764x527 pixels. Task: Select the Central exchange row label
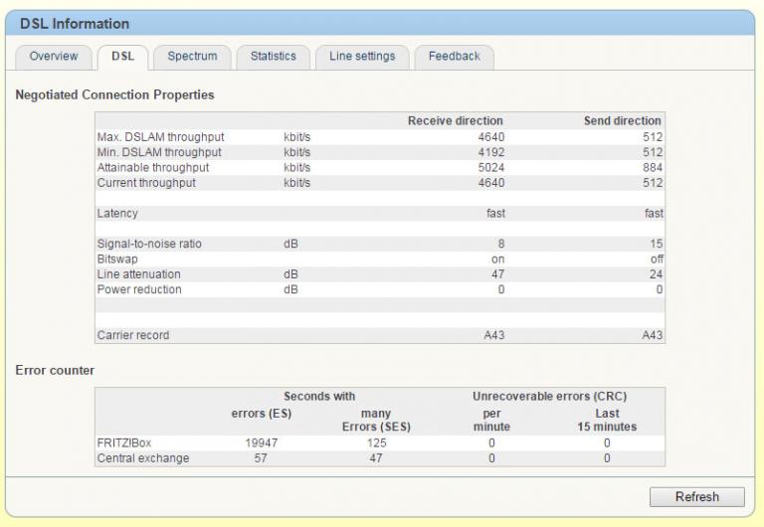[143, 458]
